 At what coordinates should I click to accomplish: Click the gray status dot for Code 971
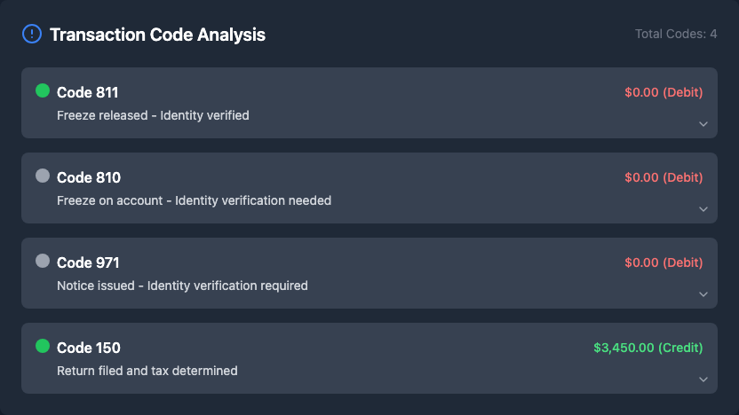(43, 261)
